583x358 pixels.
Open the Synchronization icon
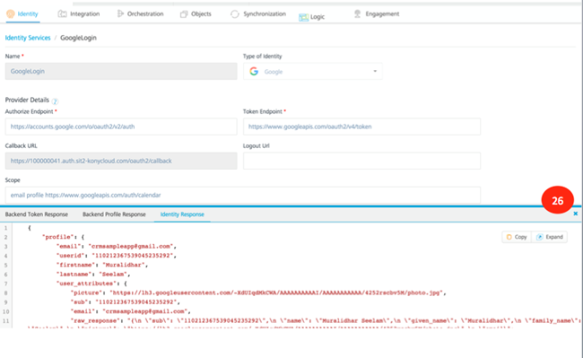click(235, 14)
